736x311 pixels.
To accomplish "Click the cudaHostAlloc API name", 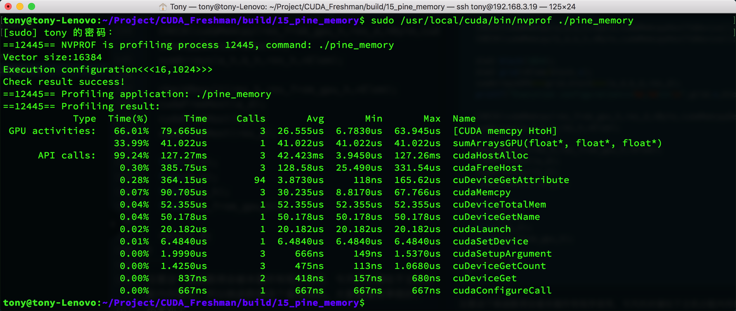I will 490,155.
